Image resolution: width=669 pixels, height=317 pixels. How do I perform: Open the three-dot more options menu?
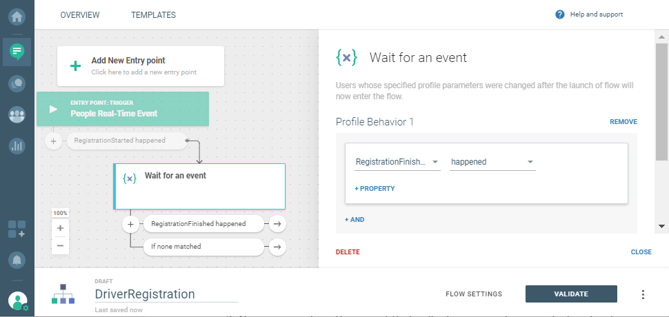point(643,294)
